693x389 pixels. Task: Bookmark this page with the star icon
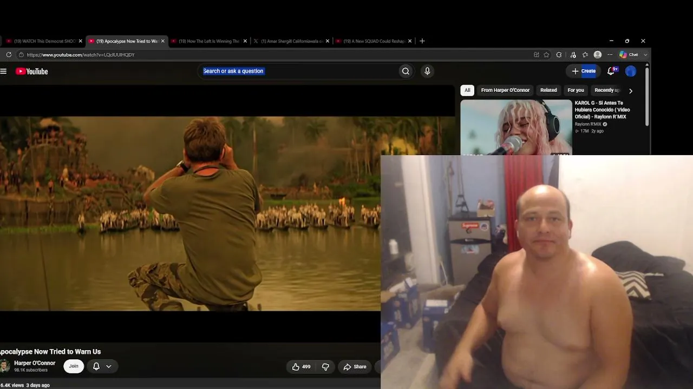tap(547, 55)
